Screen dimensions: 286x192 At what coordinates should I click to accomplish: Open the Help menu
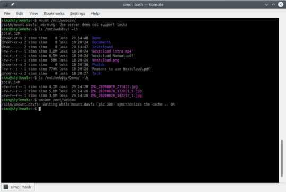(95, 13)
